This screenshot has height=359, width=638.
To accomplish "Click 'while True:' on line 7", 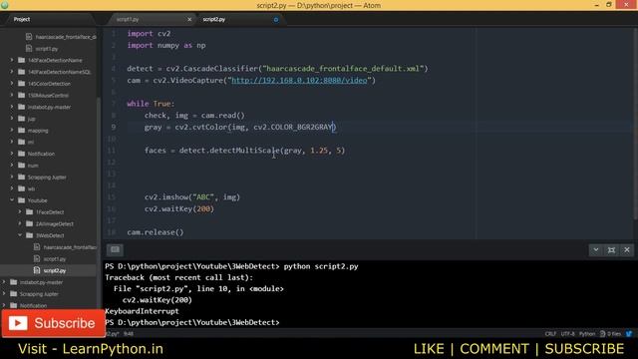I will click(x=151, y=104).
